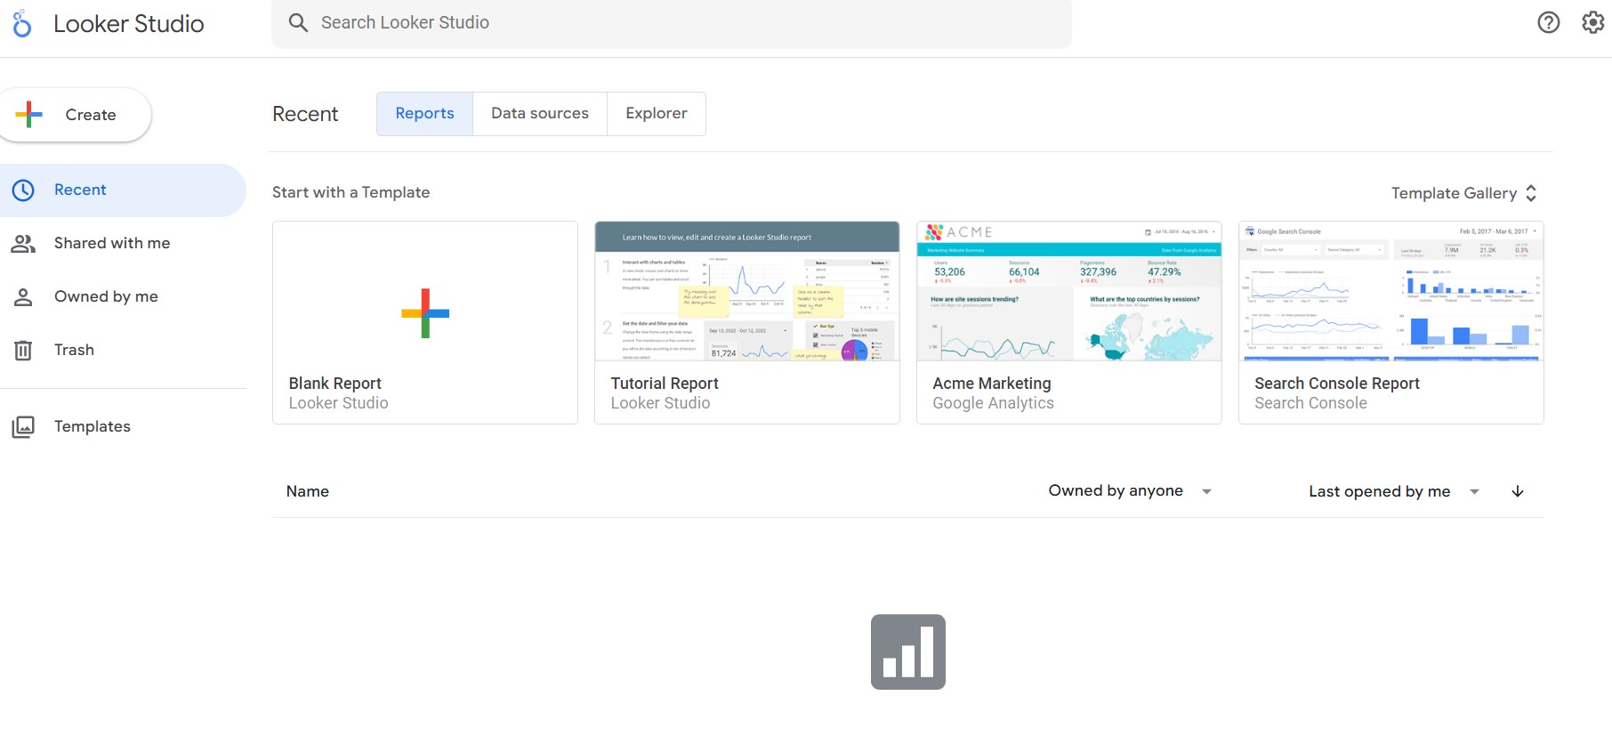The image size is (1612, 736).
Task: Click the Blank Report title text
Action: click(x=335, y=384)
